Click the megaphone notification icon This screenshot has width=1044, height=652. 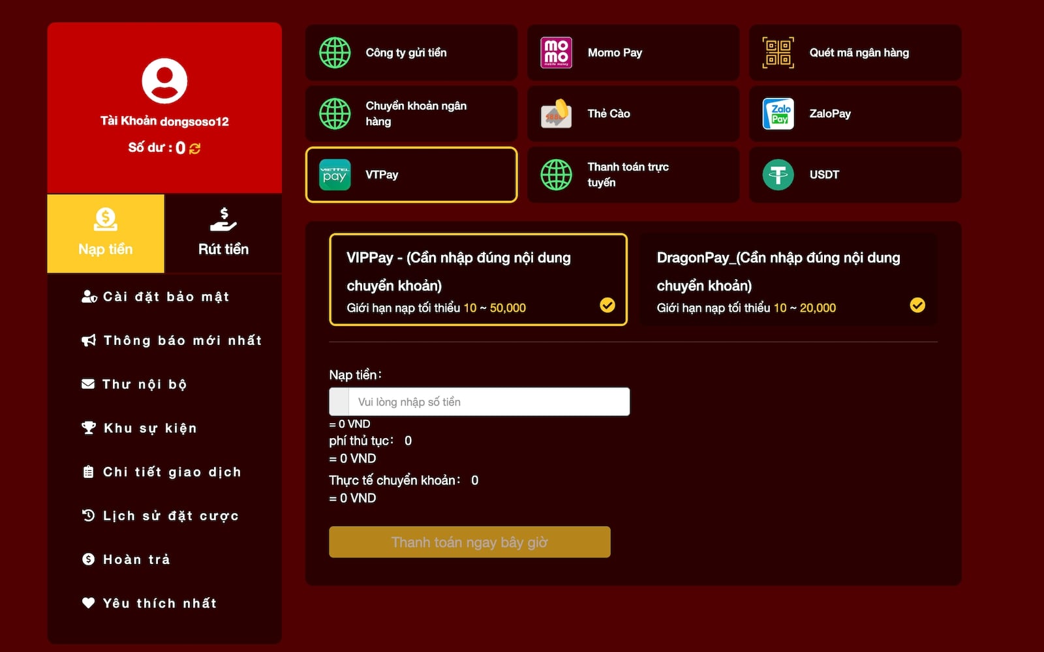point(89,340)
